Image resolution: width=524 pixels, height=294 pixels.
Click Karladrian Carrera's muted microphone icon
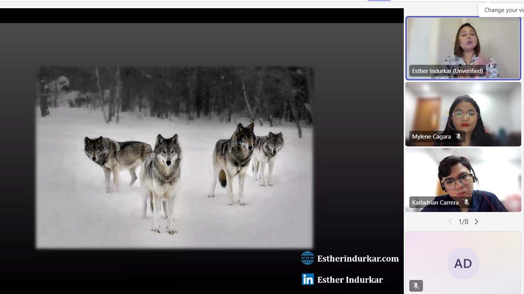coord(466,203)
